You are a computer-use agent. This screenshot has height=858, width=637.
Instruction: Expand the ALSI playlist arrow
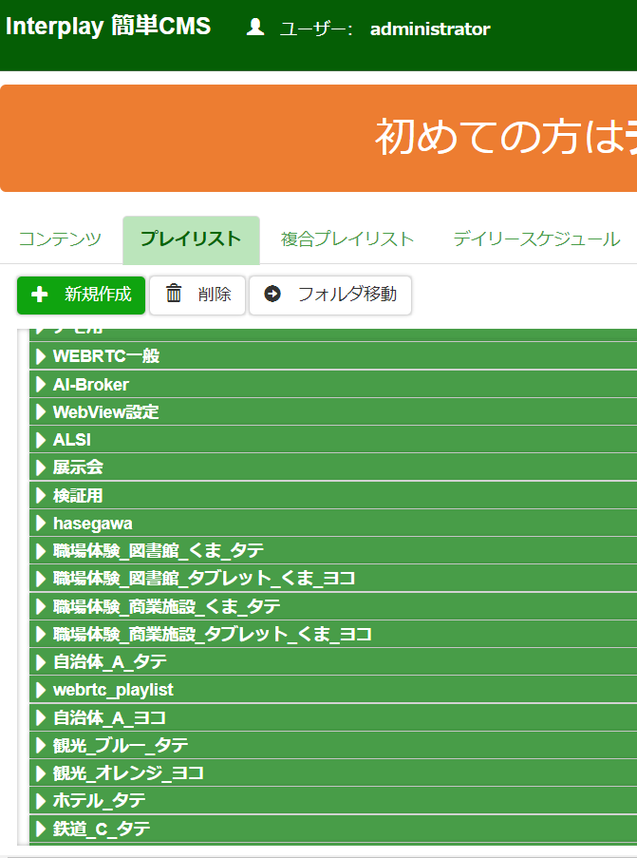pos(41,440)
